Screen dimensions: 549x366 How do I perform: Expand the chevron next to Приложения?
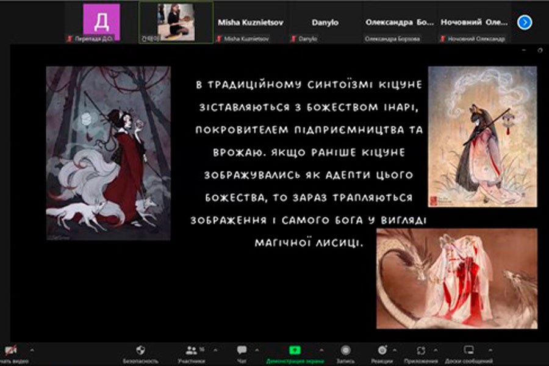(x=436, y=350)
